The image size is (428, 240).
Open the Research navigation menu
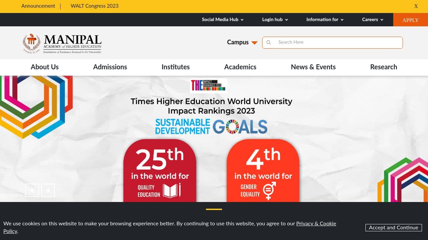[383, 67]
